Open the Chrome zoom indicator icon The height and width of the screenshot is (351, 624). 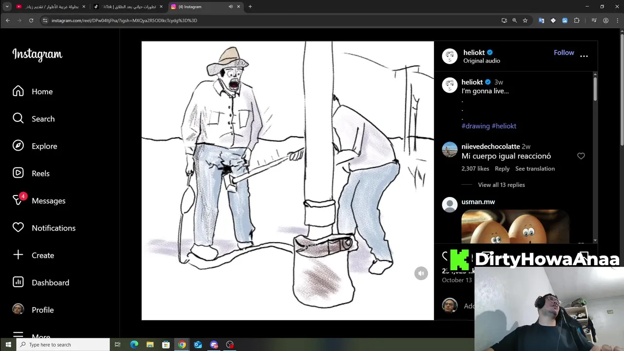click(x=514, y=20)
